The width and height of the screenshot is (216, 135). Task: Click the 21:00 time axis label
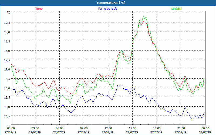coord(181,129)
